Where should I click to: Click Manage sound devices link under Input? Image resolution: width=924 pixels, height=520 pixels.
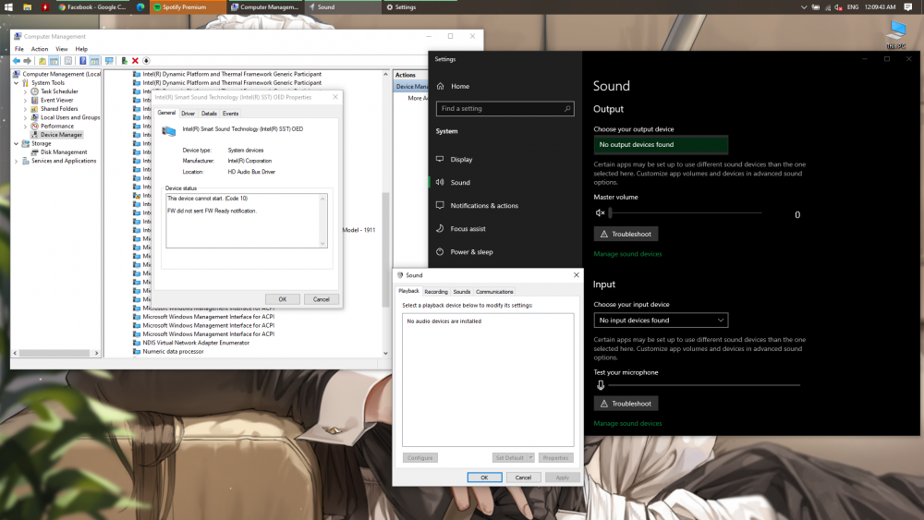tap(627, 423)
